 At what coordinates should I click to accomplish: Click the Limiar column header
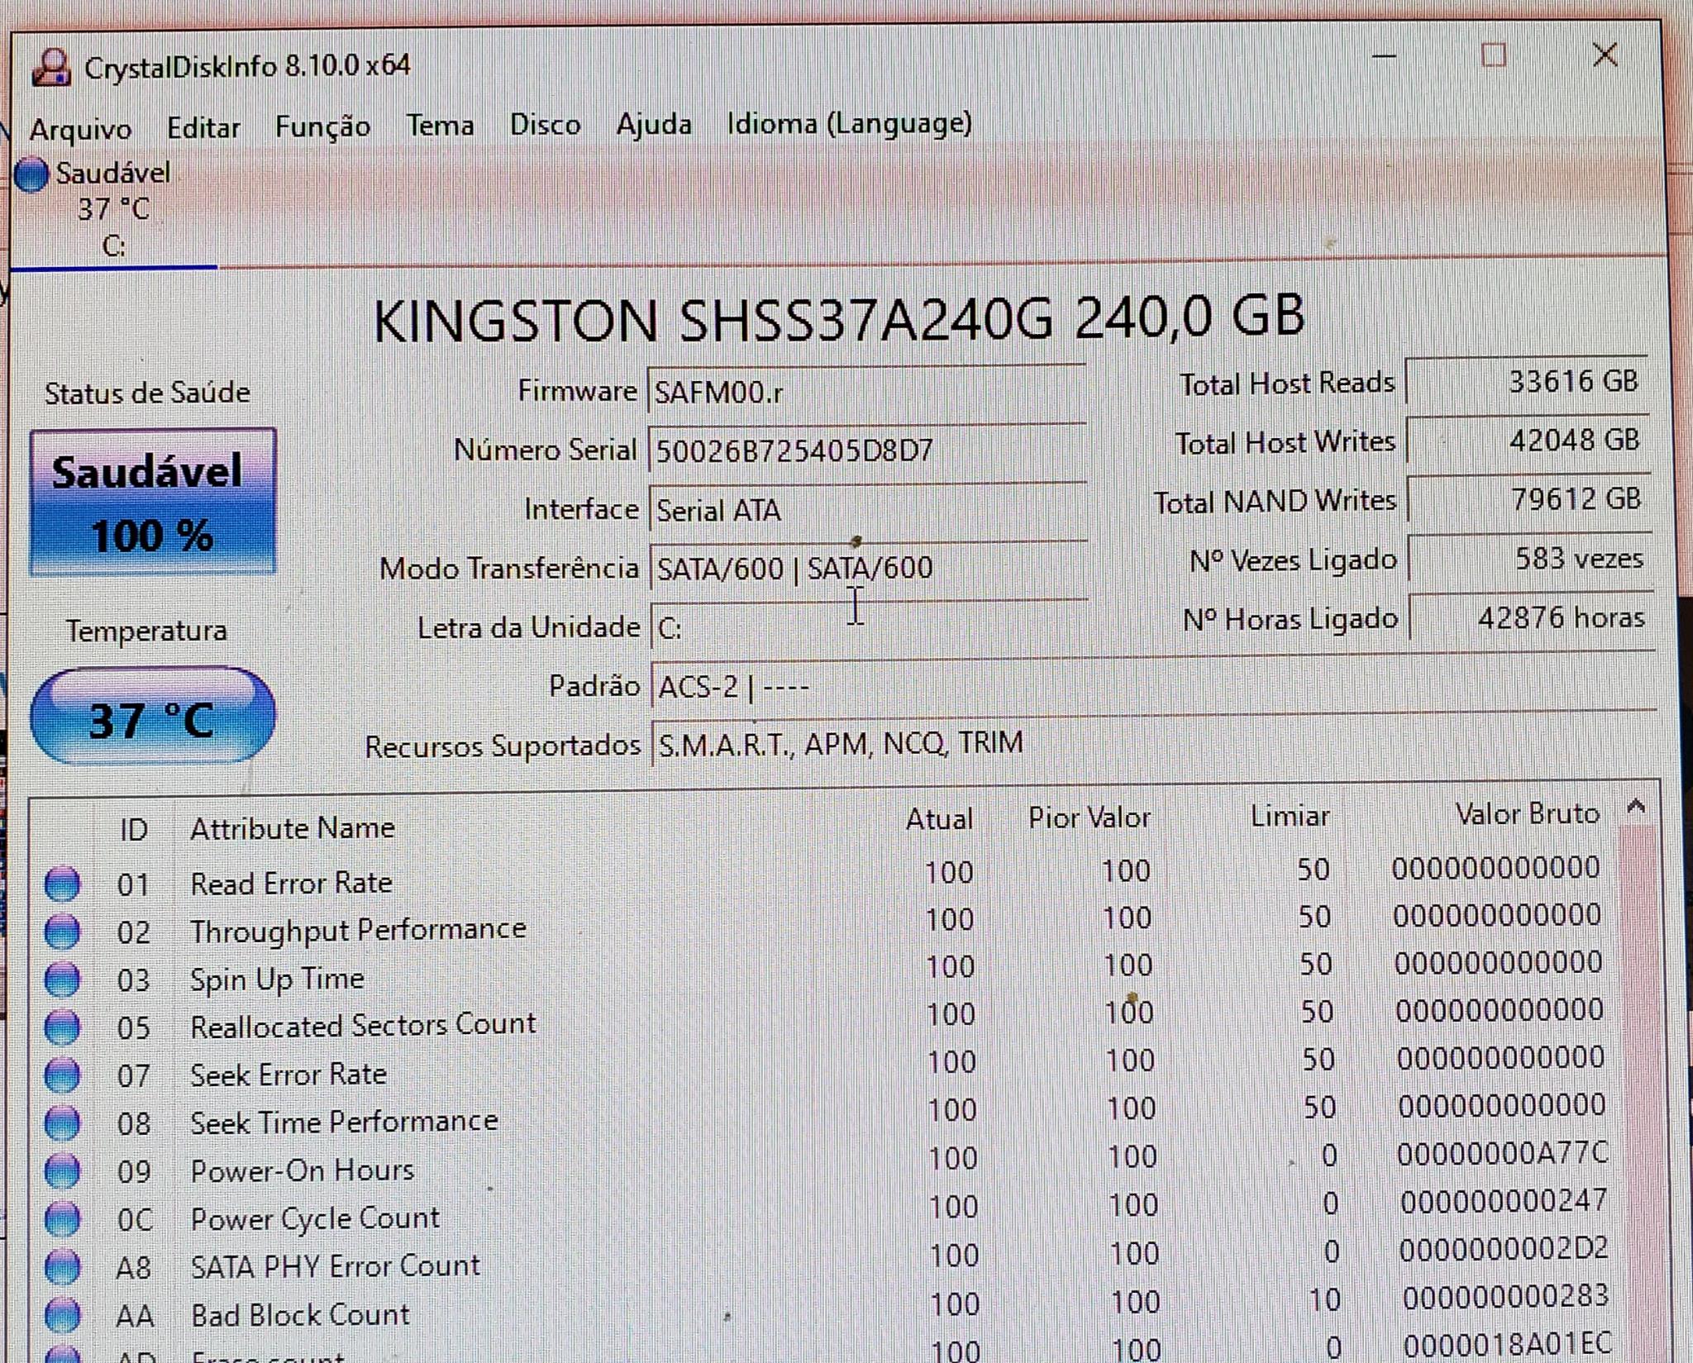1290,816
